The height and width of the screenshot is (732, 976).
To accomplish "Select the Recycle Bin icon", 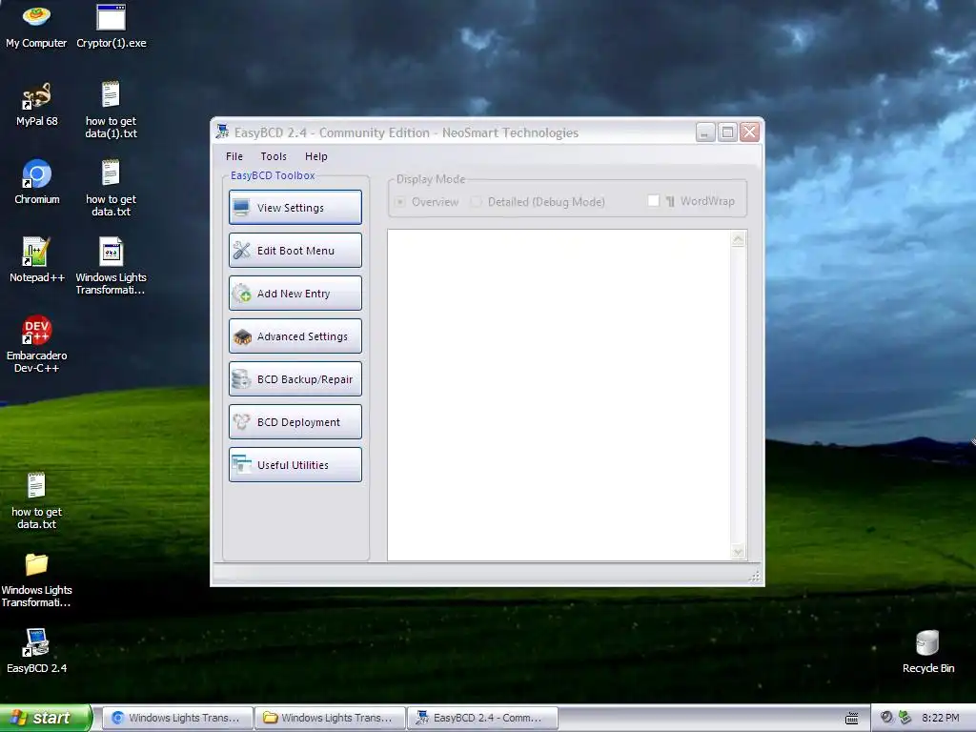I will [928, 651].
